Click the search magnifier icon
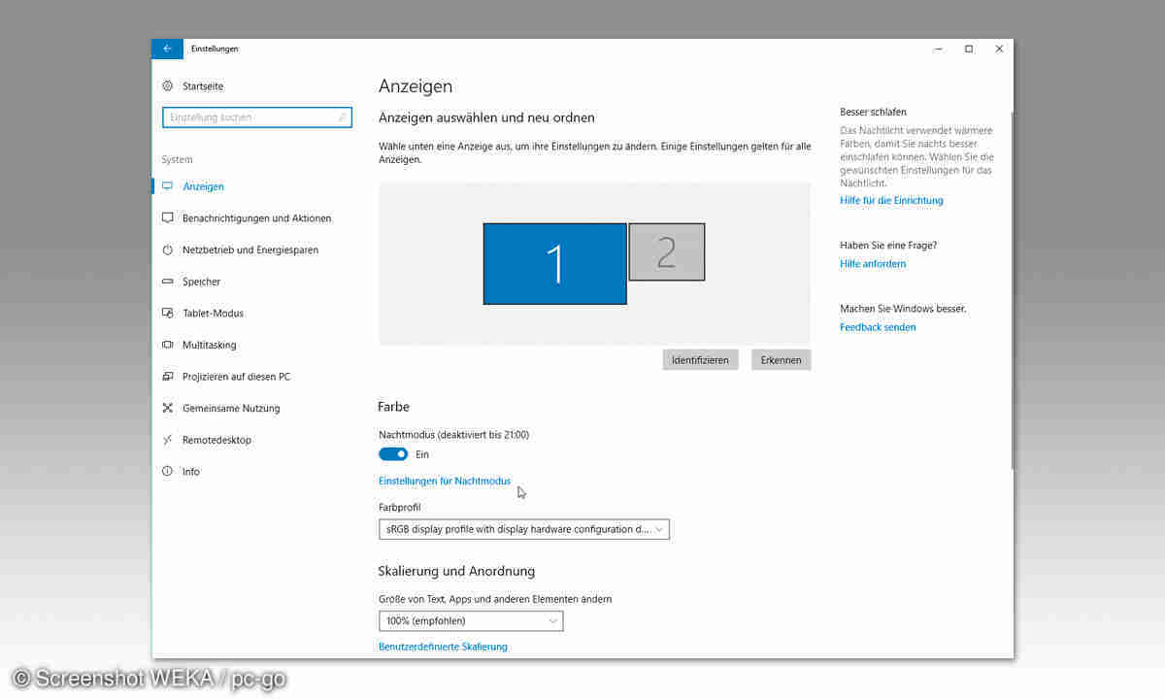The height and width of the screenshot is (699, 1165). [342, 117]
